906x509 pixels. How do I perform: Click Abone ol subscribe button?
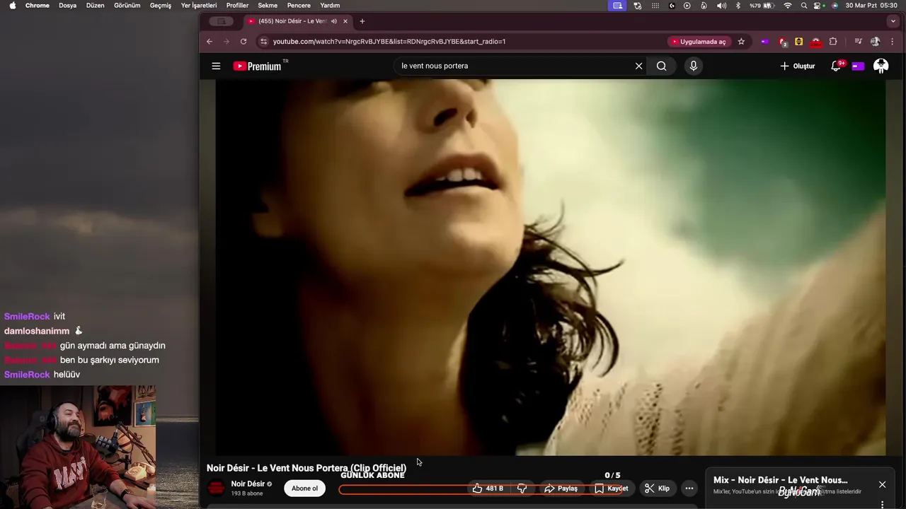point(305,488)
